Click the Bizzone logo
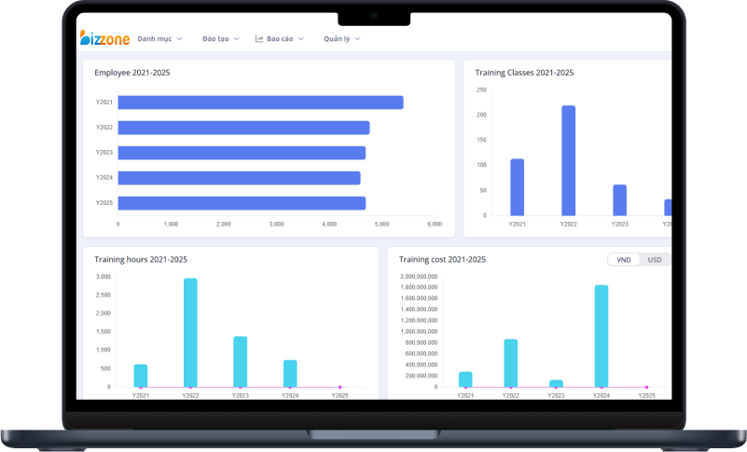 tap(104, 38)
